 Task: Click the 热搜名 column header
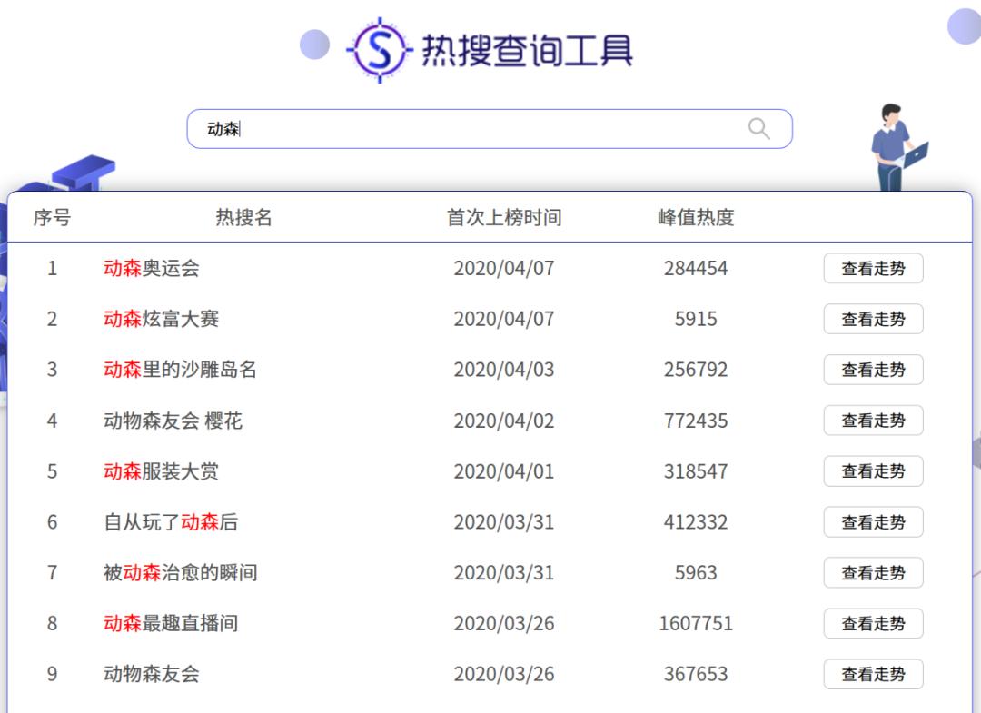tap(243, 218)
